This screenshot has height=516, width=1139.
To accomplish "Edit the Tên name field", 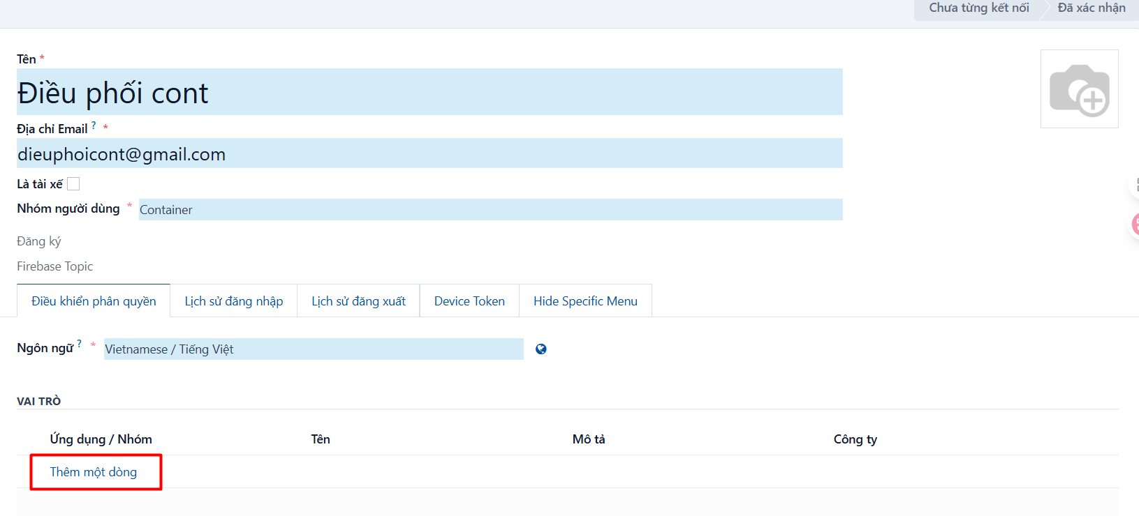I will coord(429,92).
